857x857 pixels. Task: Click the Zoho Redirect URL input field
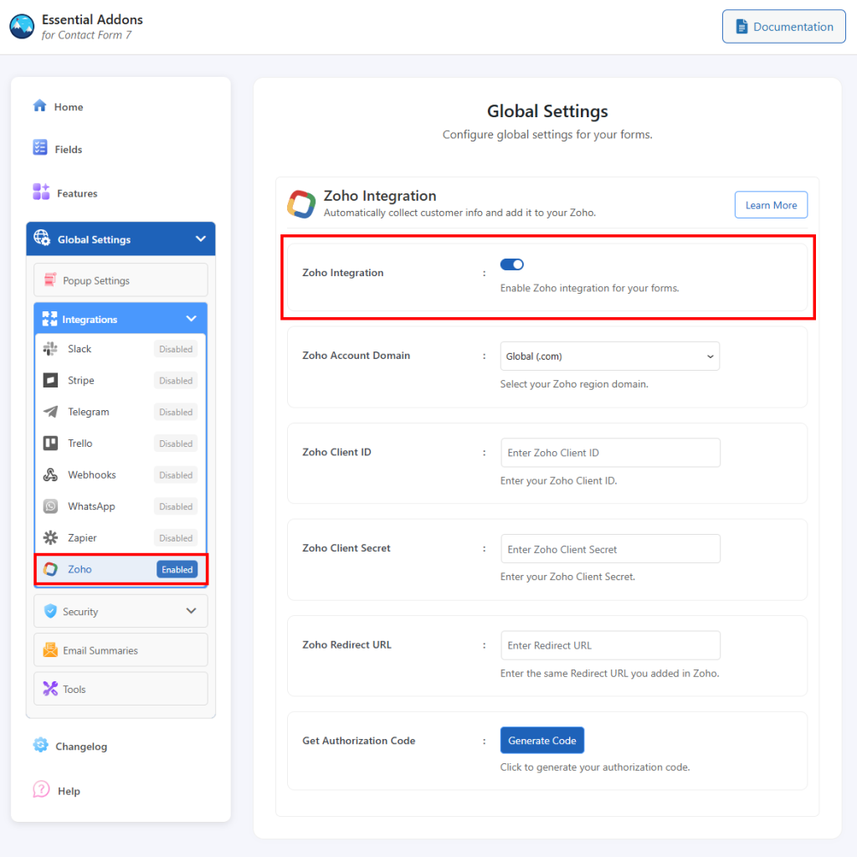[x=610, y=645]
